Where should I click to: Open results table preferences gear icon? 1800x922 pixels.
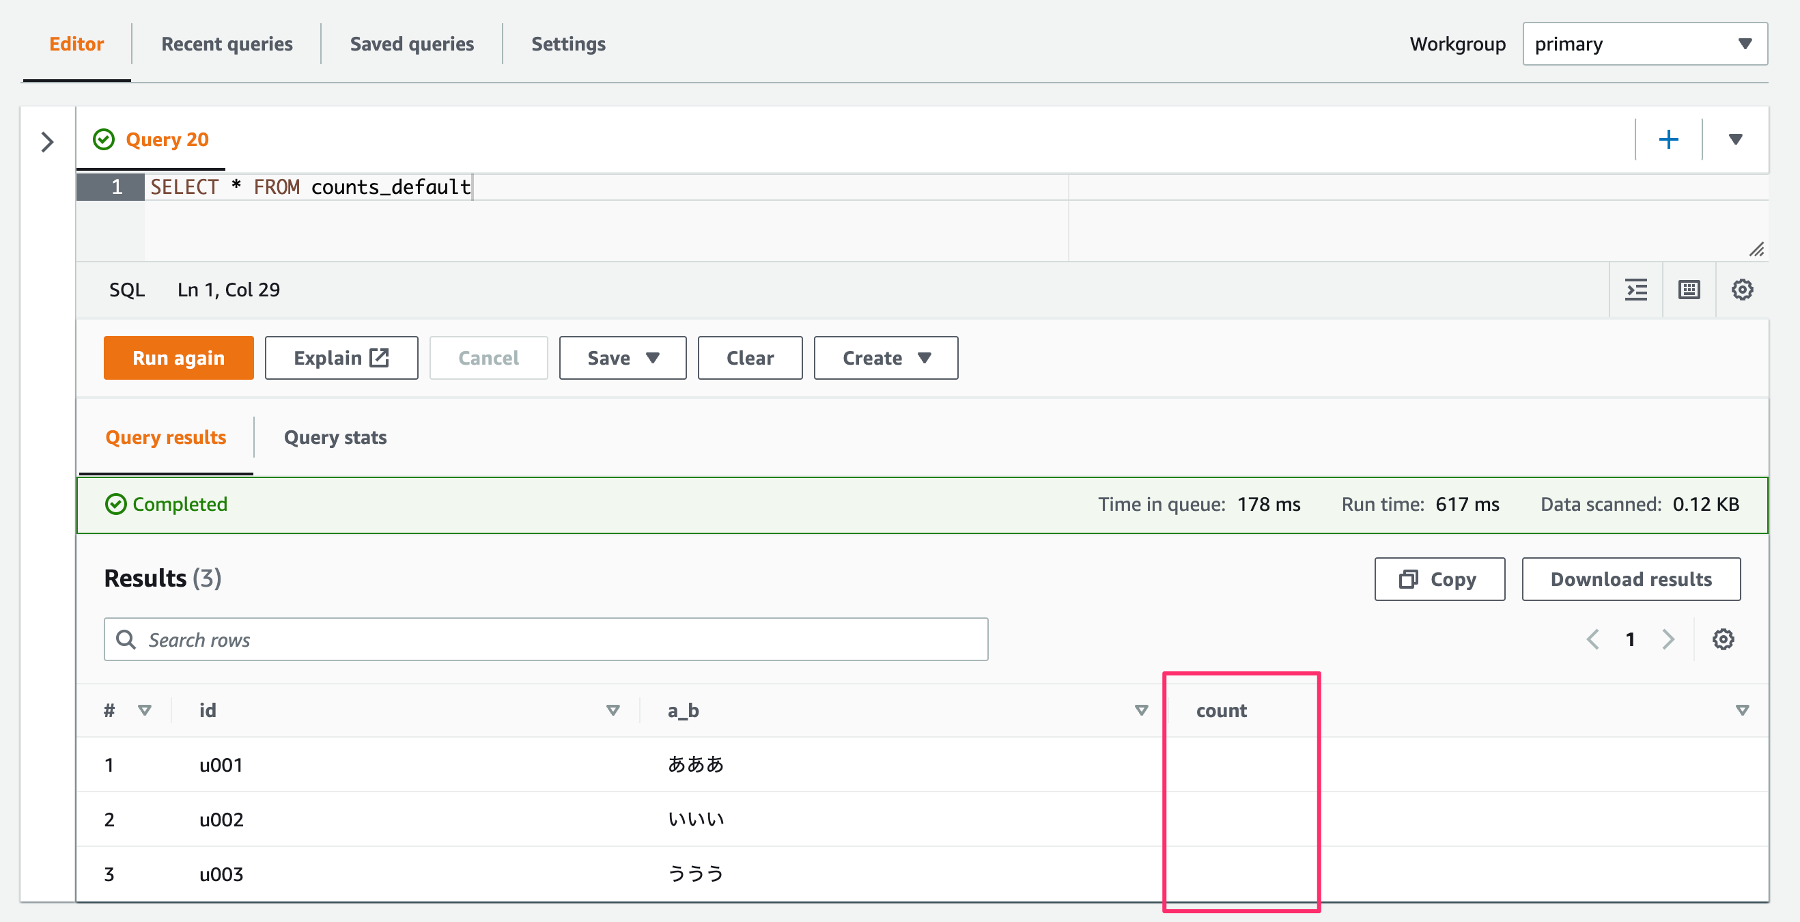[1723, 639]
